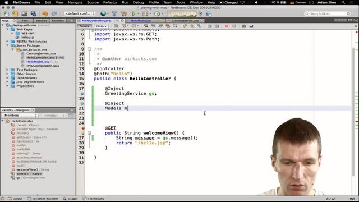Switch to the Files panel tab
This screenshot has width=359, height=202.
coord(25,21)
